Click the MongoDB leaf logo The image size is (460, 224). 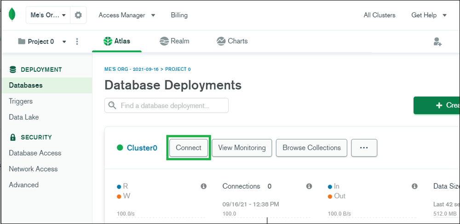(12, 15)
